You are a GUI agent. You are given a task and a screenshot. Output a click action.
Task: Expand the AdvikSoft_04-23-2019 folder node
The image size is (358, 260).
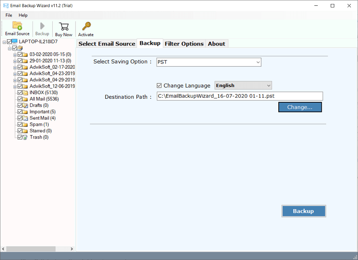tap(15, 74)
